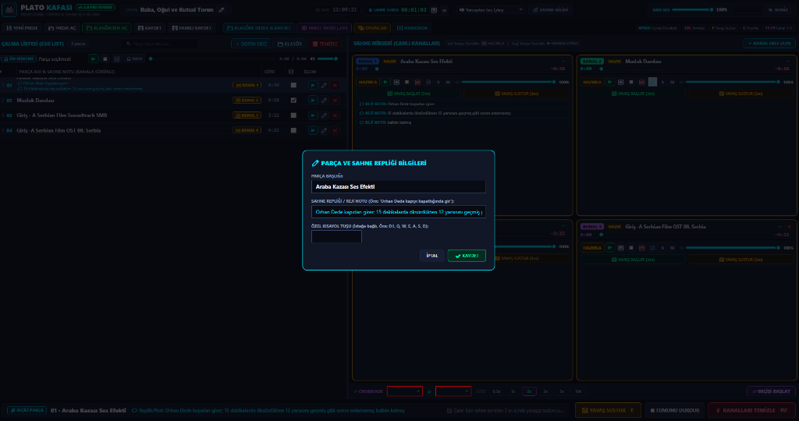Image resolution: width=799 pixels, height=421 pixels.
Task: Cancel the dialog with İPTAL
Action: click(x=431, y=256)
